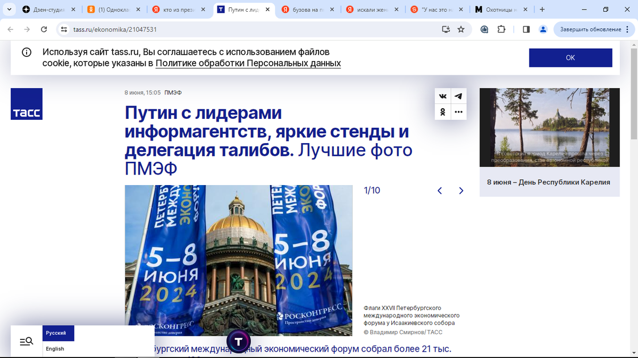This screenshot has height=358, width=638.
Task: Bookmark this page with the star icon
Action: (x=461, y=29)
